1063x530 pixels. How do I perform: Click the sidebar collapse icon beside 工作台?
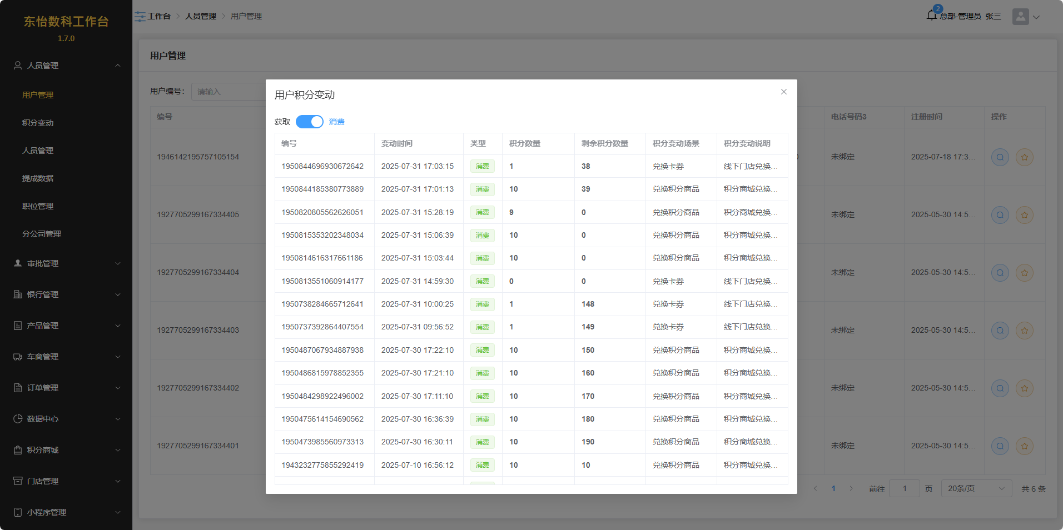140,17
